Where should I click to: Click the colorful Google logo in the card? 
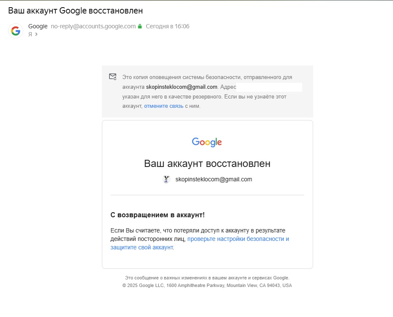coord(207,142)
